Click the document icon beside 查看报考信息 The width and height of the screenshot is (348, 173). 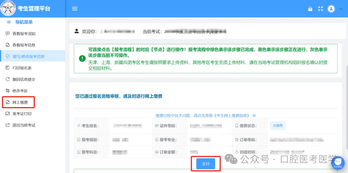(x=7, y=45)
